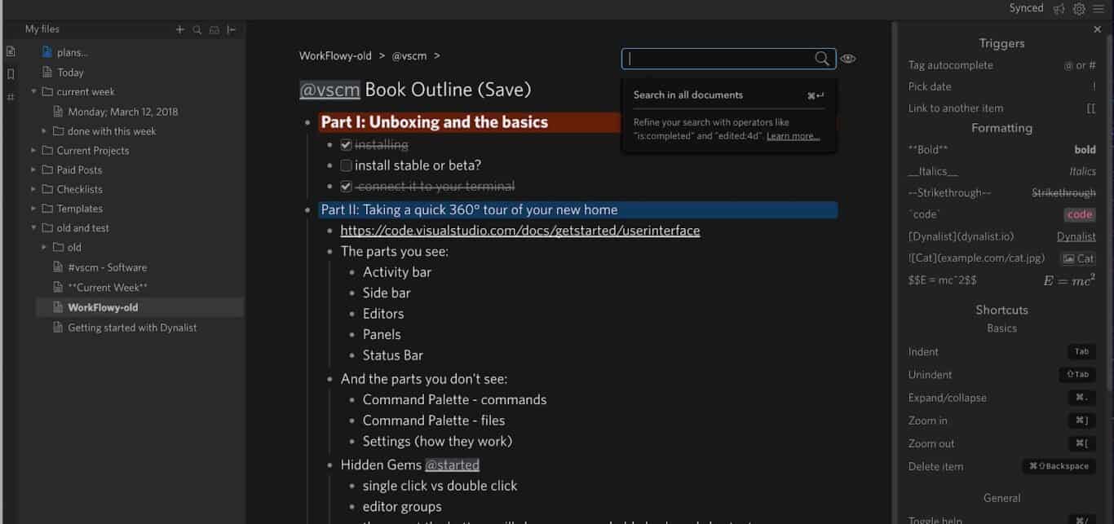The image size is (1114, 524).
Task: Show bookmarks from the left edge strip
Action: click(11, 73)
